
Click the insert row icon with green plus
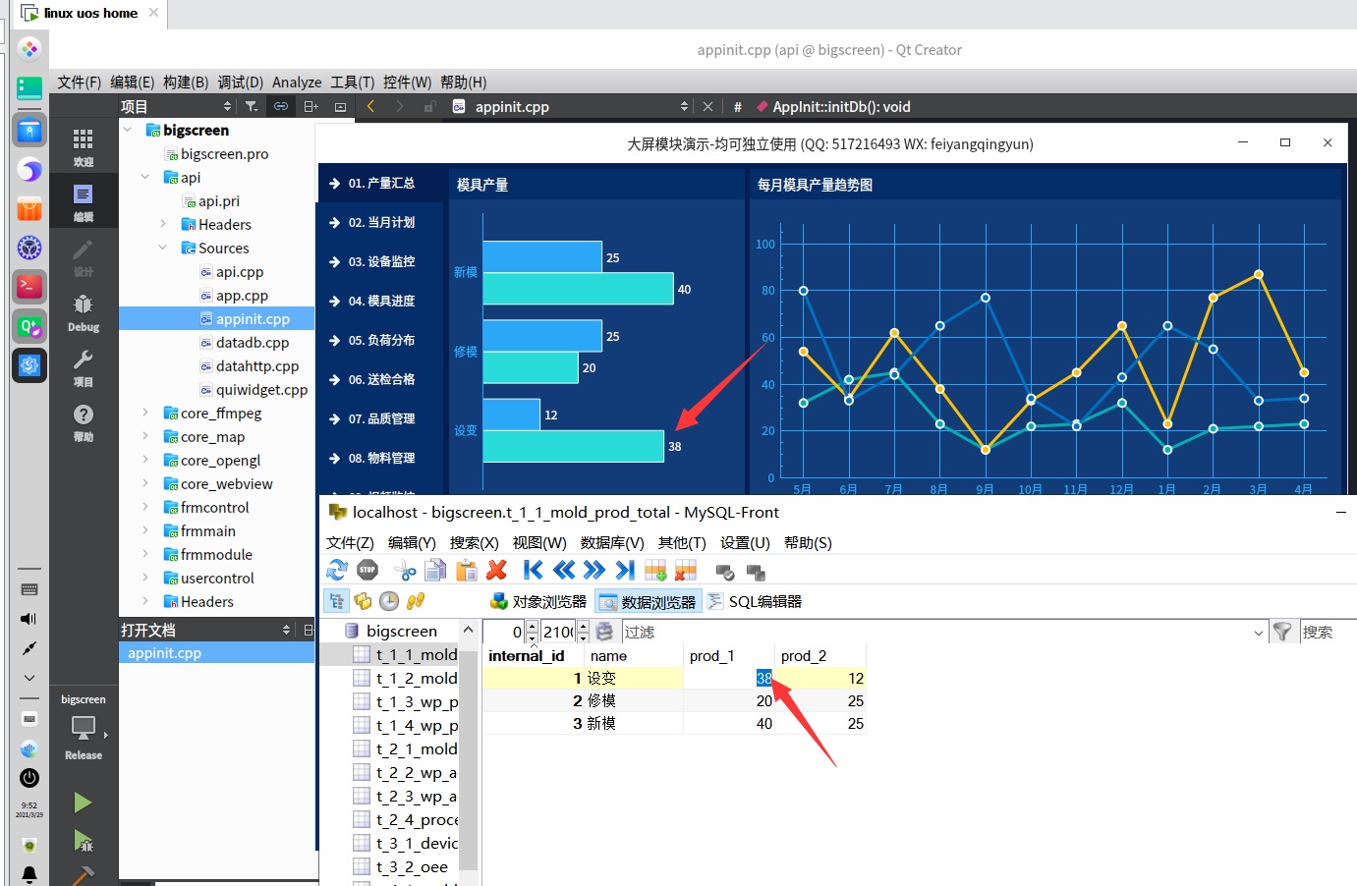(x=655, y=571)
